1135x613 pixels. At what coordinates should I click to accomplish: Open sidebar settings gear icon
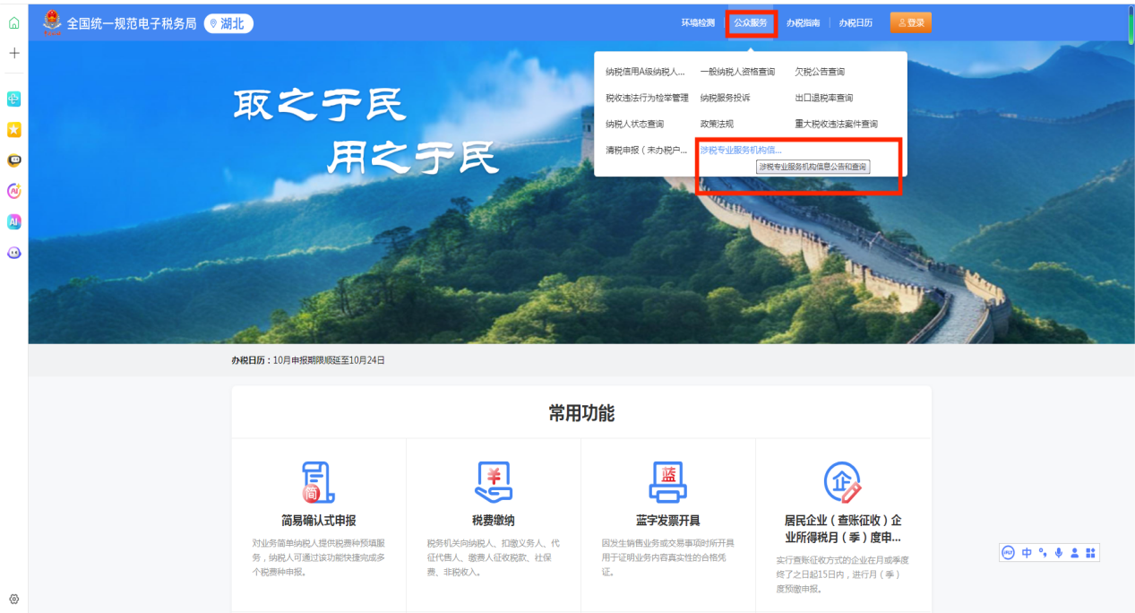pyautogui.click(x=13, y=599)
